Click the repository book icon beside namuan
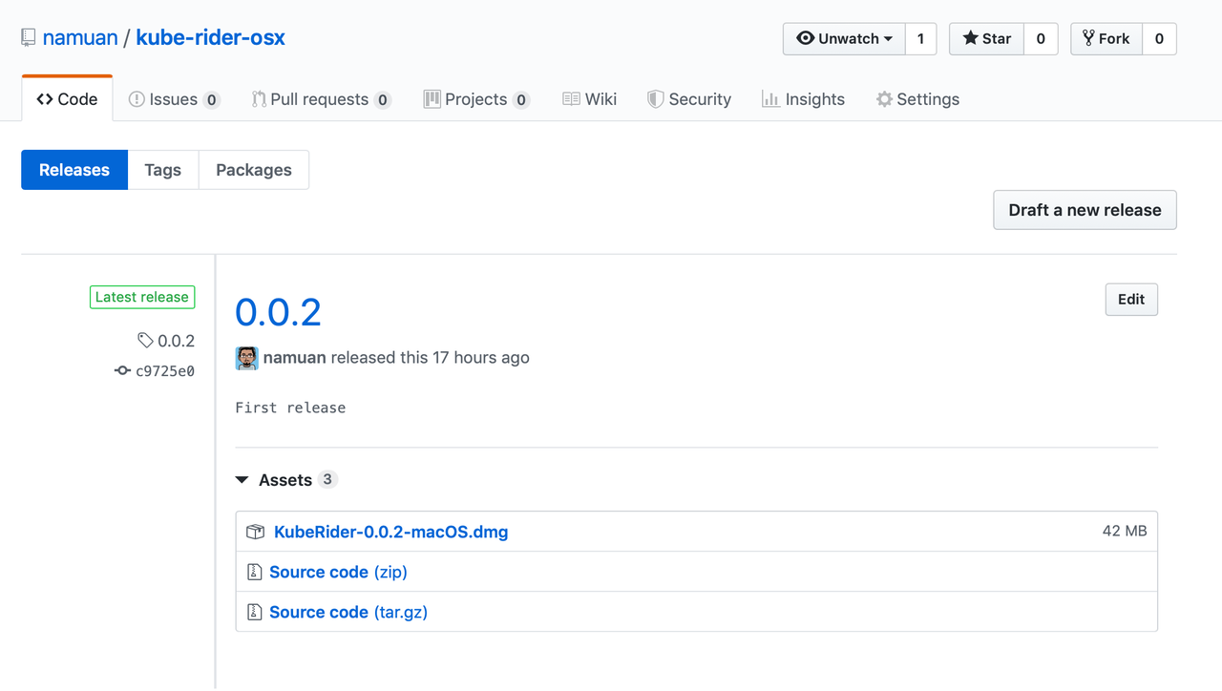Screen dimensions: 1222x691 coord(29,38)
